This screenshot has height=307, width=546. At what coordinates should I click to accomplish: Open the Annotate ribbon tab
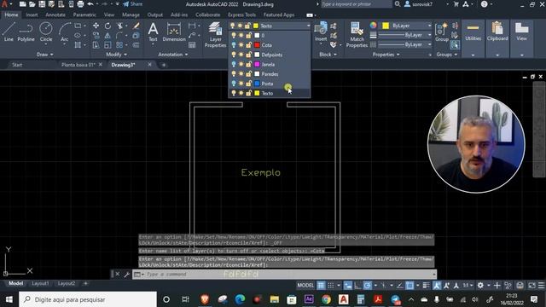tap(55, 14)
